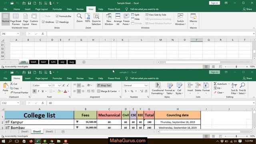Click Zoom icon in Sample Sheet View ribbon
The image size is (256, 144).
pyautogui.click(x=79, y=18)
